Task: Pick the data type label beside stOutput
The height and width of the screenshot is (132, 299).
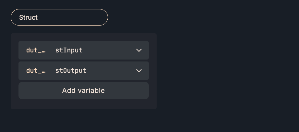Action: (36, 71)
